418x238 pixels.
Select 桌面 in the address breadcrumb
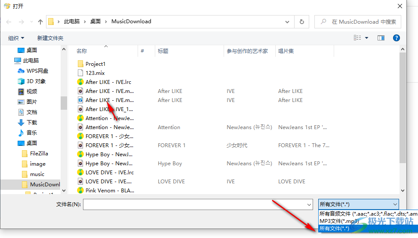pos(95,22)
